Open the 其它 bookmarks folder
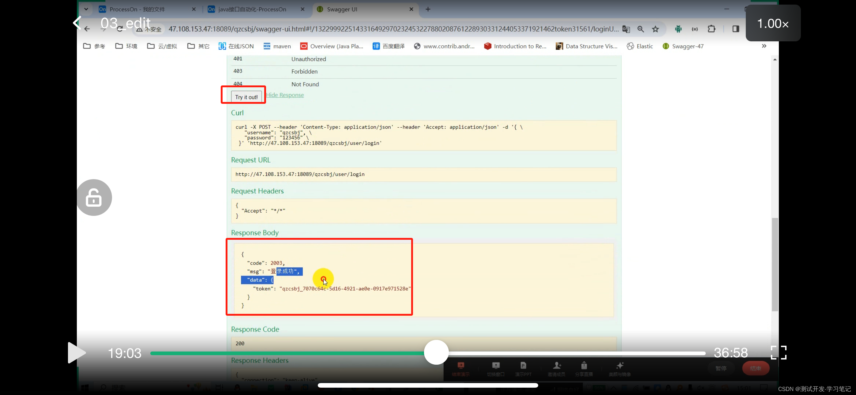 (198, 46)
